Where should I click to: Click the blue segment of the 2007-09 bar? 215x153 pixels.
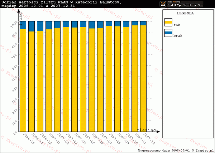[x=118, y=24]
